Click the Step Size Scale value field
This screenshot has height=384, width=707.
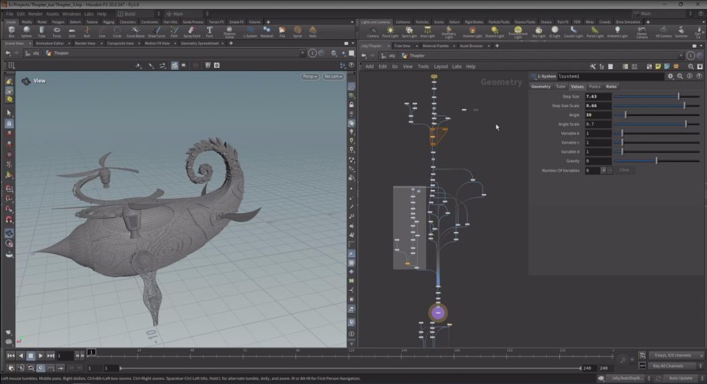[x=598, y=106]
